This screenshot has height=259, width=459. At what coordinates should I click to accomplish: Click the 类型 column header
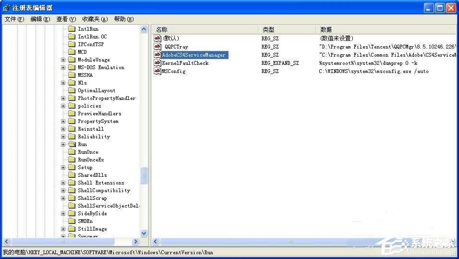tap(287, 29)
